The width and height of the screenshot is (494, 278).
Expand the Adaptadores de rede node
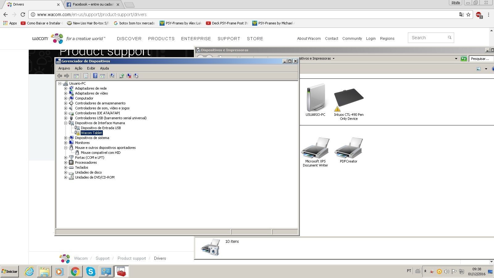(x=65, y=88)
